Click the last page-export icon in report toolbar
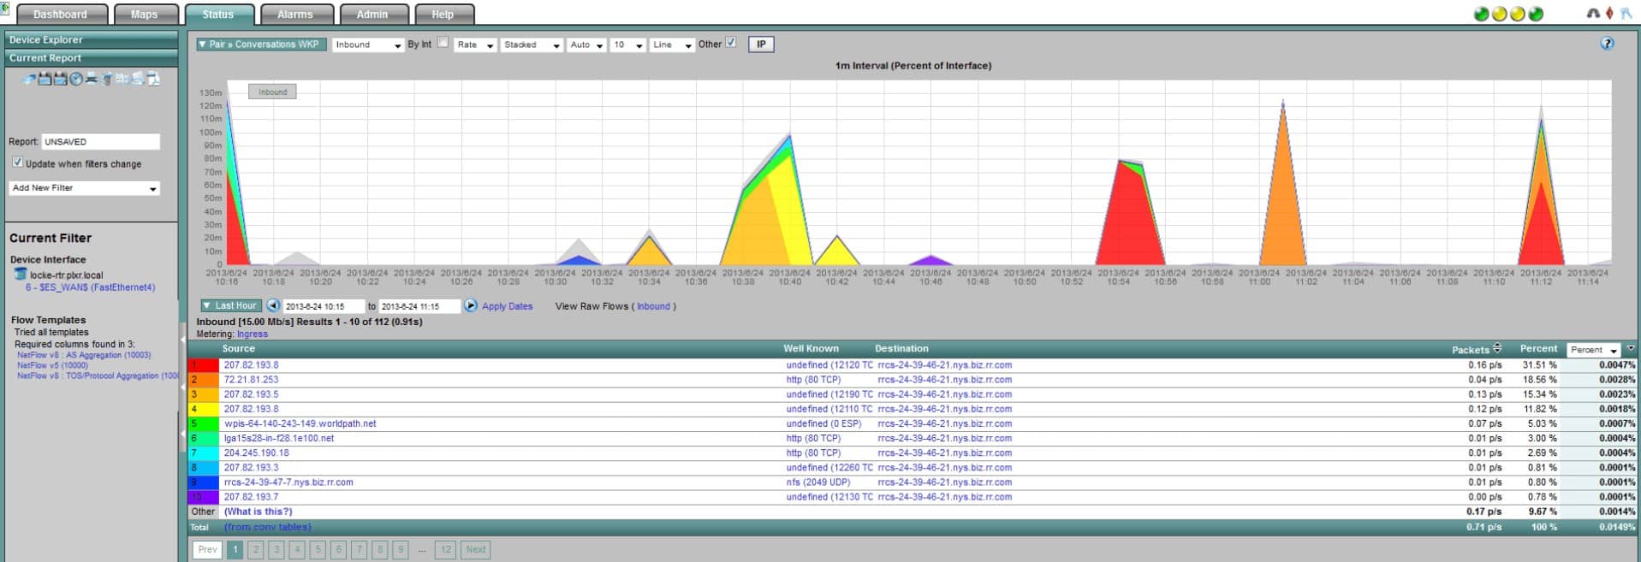The width and height of the screenshot is (1641, 562). tap(153, 79)
